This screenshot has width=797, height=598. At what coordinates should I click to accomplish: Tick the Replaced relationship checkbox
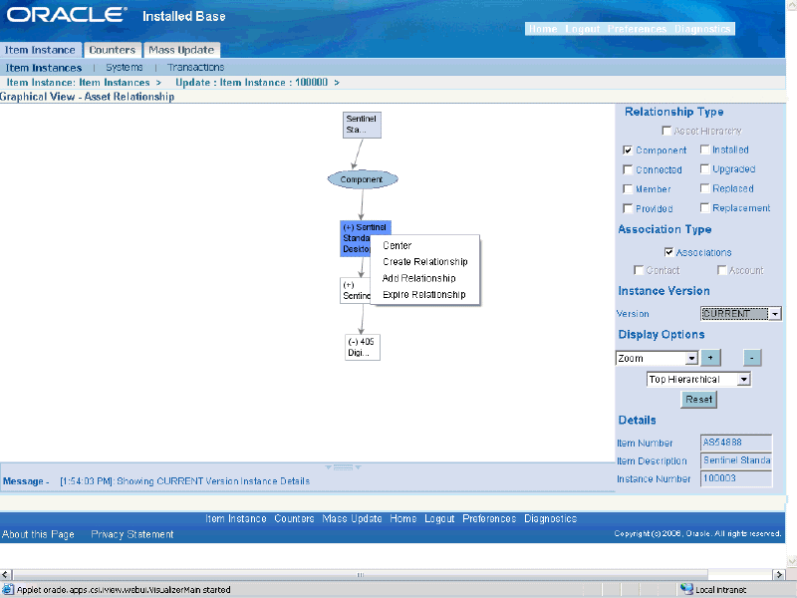pos(704,188)
